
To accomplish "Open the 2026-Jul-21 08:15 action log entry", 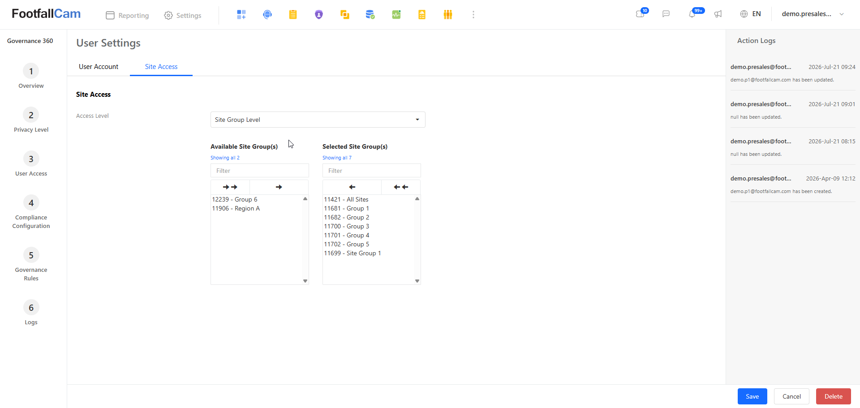I will tap(793, 147).
